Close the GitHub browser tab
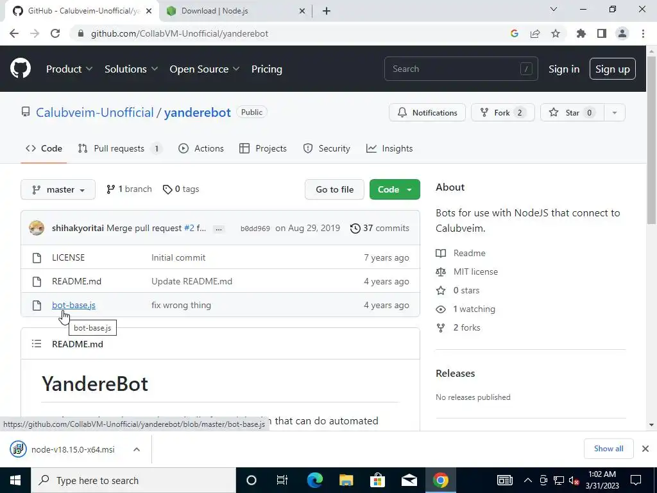Viewport: 657px width, 493px height. pos(149,11)
